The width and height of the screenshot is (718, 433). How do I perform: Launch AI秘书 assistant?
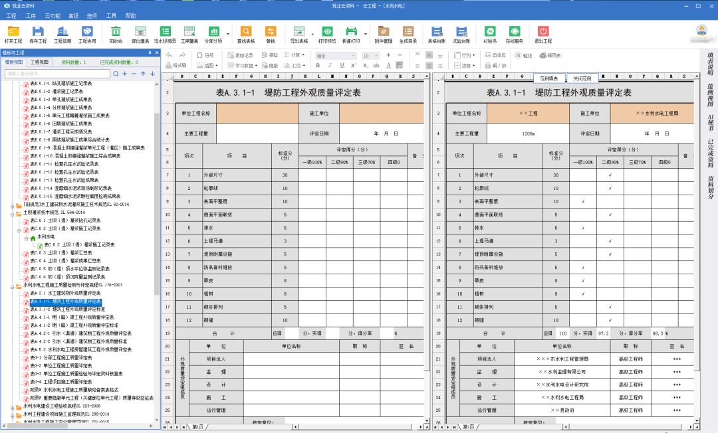point(490,35)
